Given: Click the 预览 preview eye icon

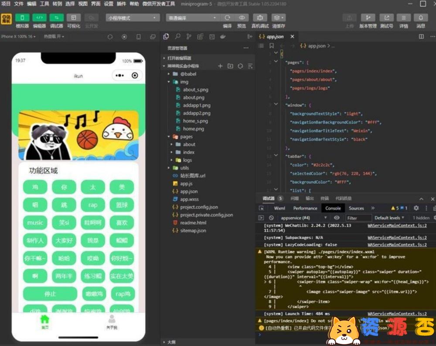Looking at the screenshot, I should pos(242,18).
